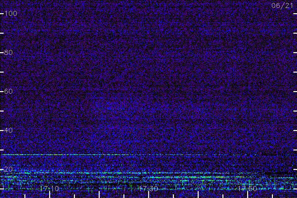Click the 17:30 time axis label
Image resolution: width=297 pixels, height=198 pixels.
[148, 188]
